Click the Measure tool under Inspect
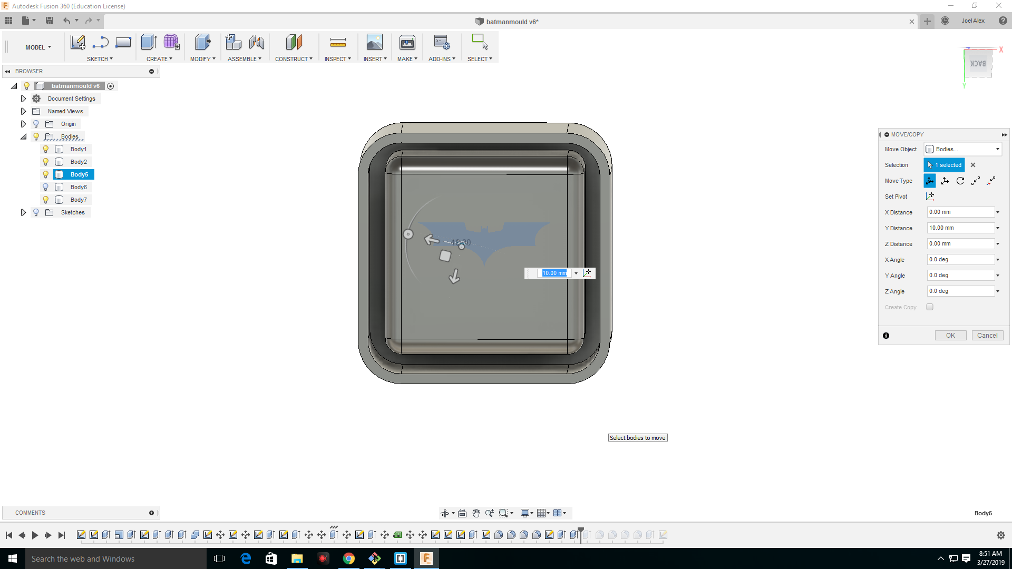Screen dimensions: 1012x569 pos(337,42)
